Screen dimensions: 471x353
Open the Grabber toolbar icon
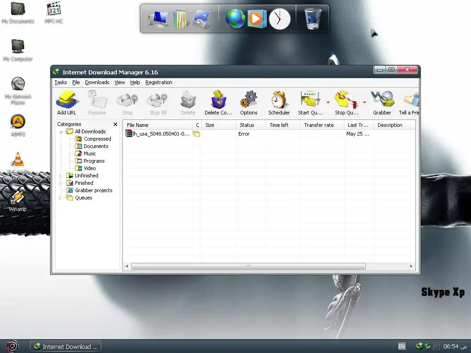tap(382, 103)
